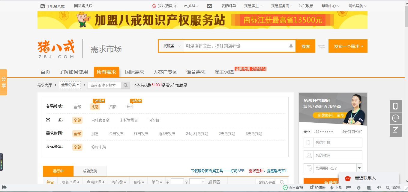Click the 加速器 rocket icon in status bar
The height and width of the screenshot is (192, 408).
pyautogui.click(x=311, y=188)
